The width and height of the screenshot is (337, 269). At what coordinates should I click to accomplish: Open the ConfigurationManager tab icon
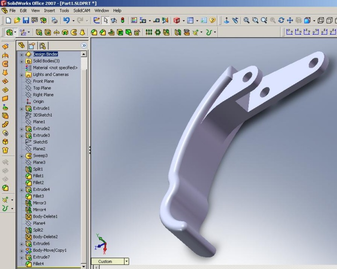coord(42,45)
